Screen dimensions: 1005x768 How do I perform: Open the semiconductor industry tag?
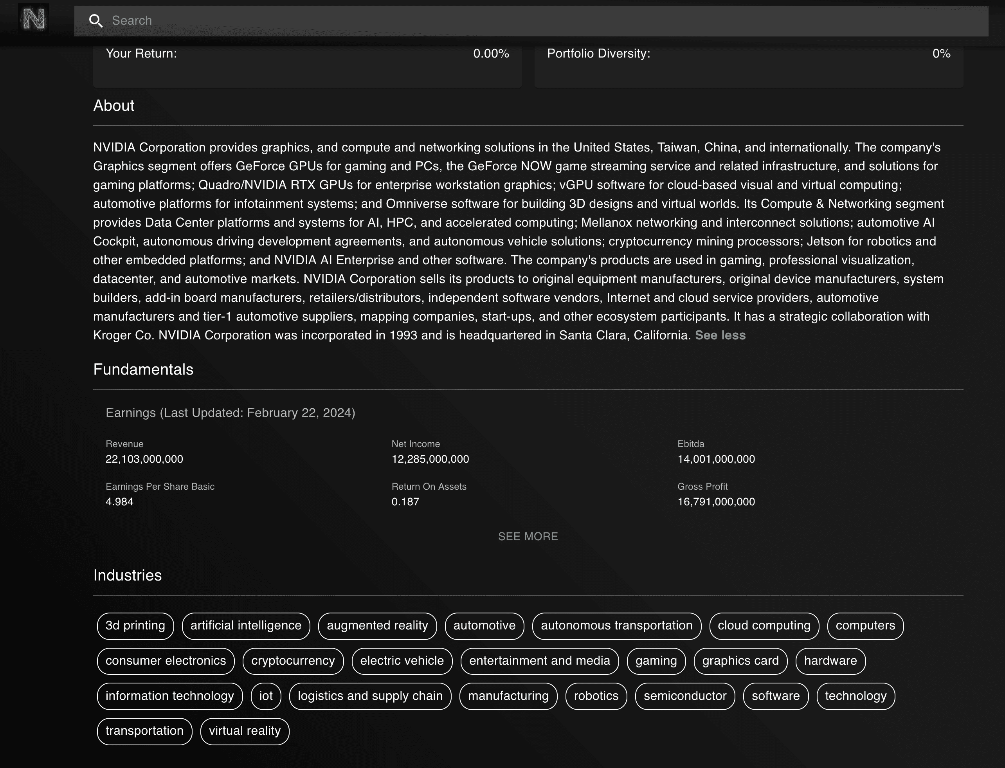click(x=684, y=696)
